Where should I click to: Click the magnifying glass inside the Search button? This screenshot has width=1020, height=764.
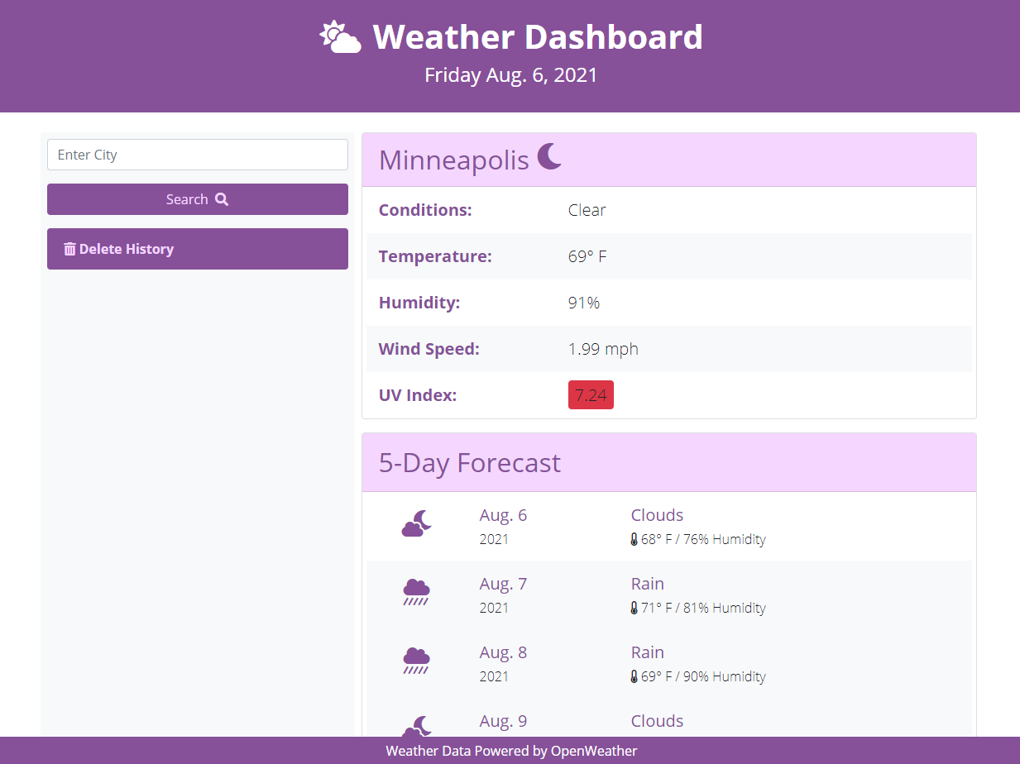(x=221, y=198)
